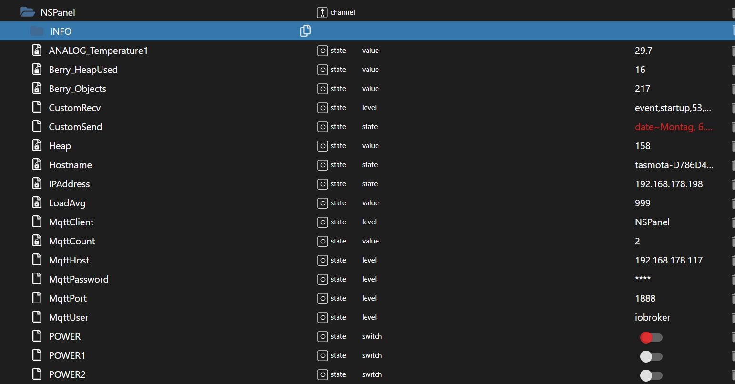Click the MqttUser value iobroker
735x384 pixels.
[x=653, y=317]
